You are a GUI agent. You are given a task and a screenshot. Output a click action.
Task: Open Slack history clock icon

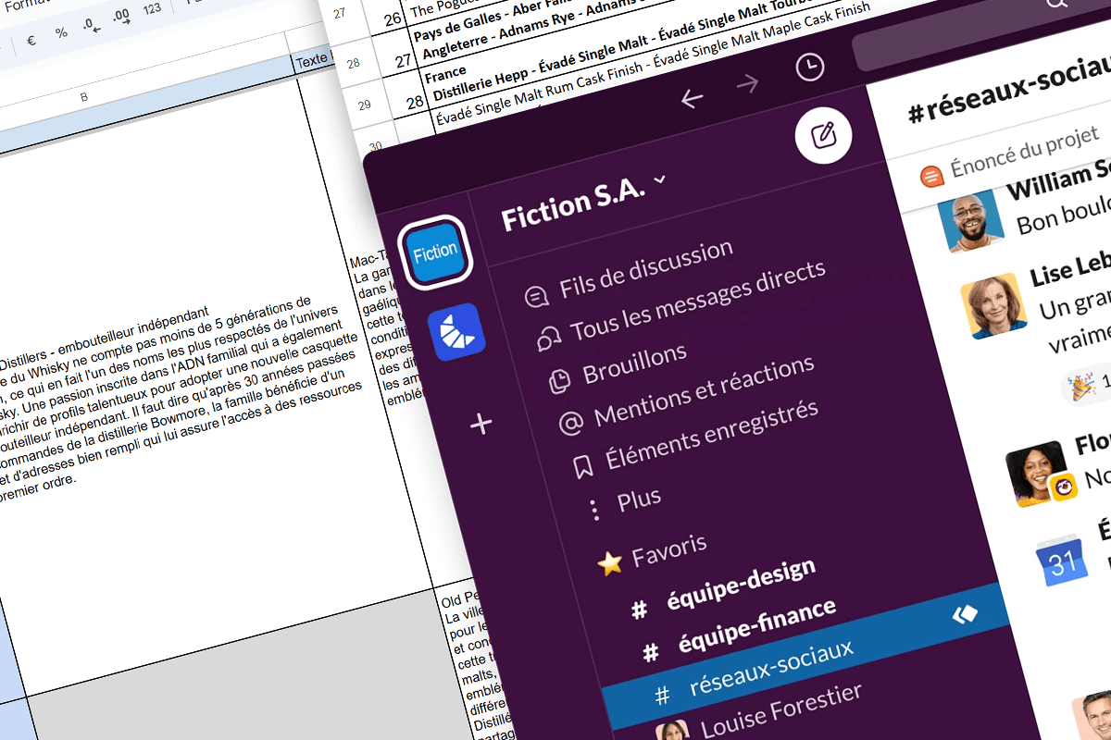click(x=810, y=67)
